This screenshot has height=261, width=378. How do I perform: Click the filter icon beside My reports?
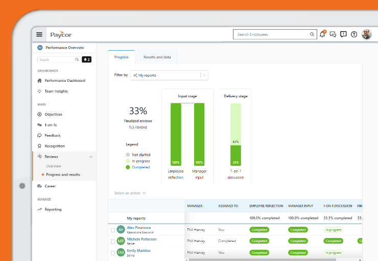click(x=135, y=75)
